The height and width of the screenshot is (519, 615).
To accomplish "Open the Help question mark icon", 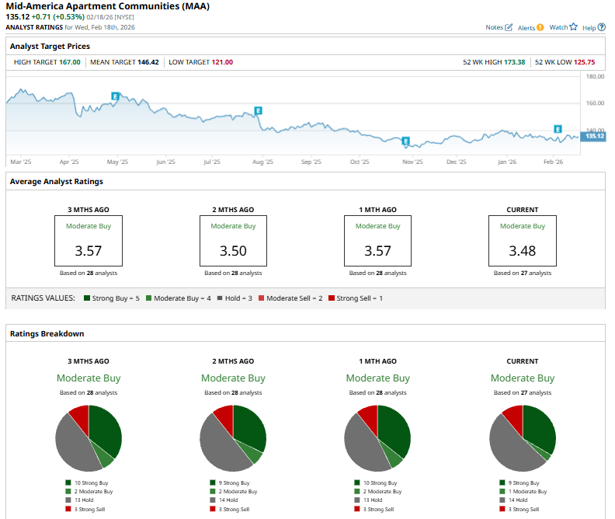I will (x=601, y=27).
